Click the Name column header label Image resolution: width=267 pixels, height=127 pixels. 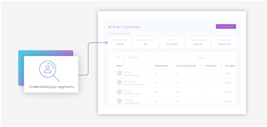119,66
